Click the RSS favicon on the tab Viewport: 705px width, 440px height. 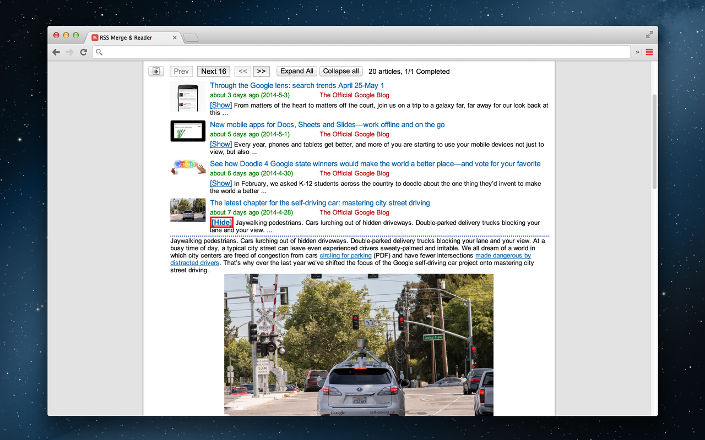point(95,37)
